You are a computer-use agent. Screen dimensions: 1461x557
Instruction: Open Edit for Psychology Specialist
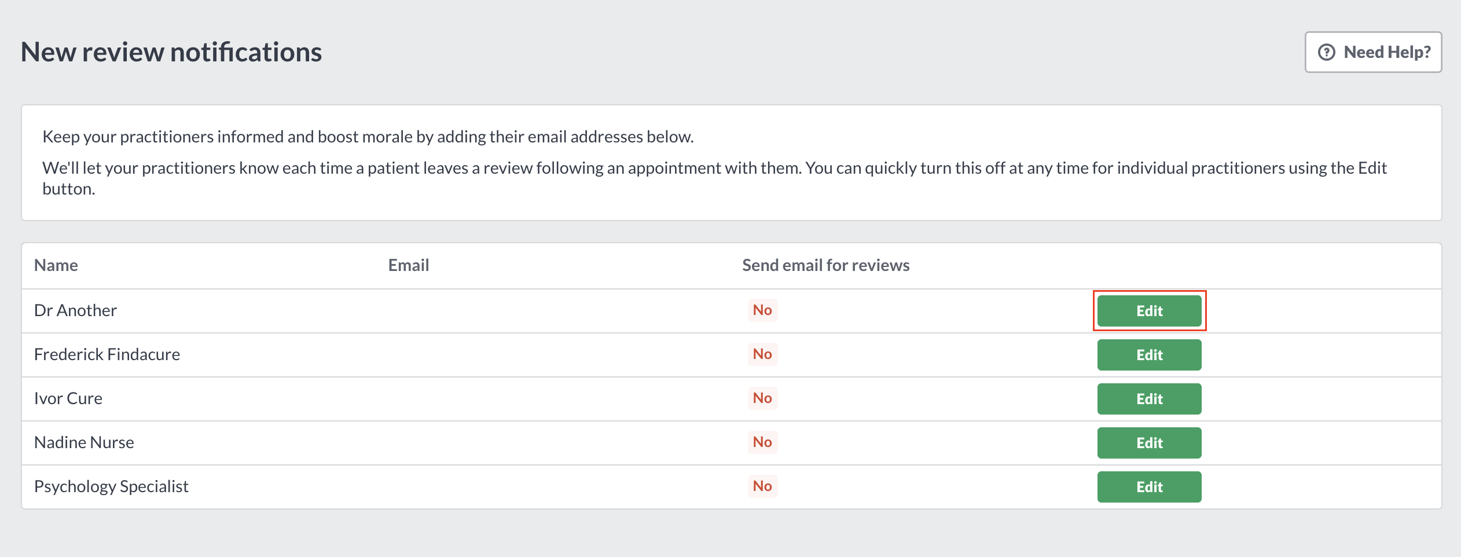1149,487
